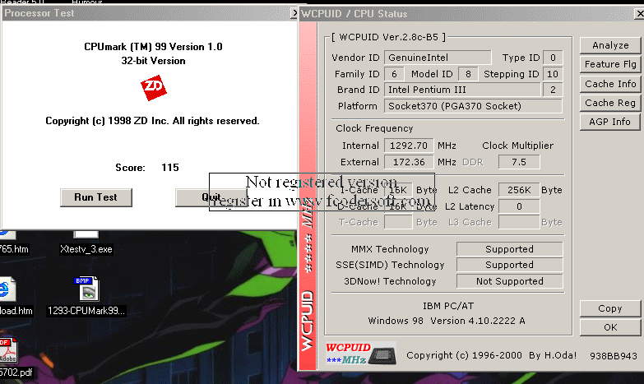Select the load.htm Internet Explorer icon

click(x=12, y=296)
